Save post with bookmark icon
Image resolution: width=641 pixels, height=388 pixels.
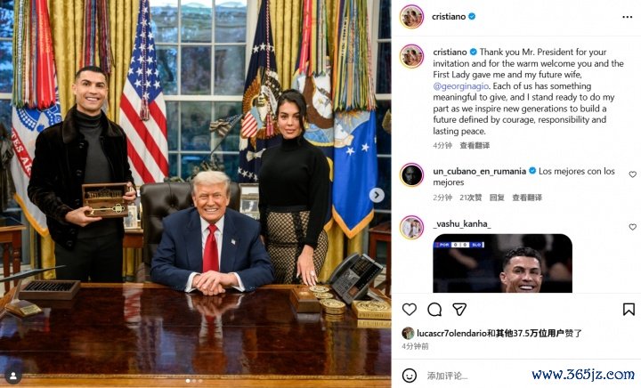[629, 310]
